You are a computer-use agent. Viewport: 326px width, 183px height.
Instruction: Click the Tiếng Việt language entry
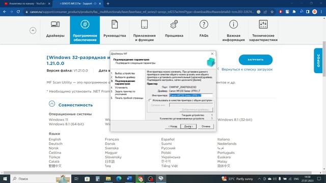[170, 166]
